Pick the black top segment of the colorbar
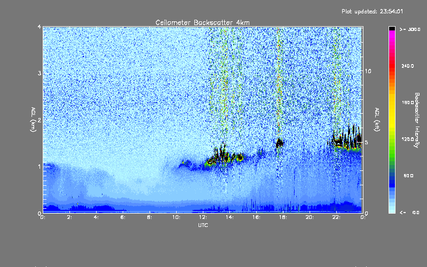Image resolution: width=427 pixels, height=267 pixels. coord(392,28)
